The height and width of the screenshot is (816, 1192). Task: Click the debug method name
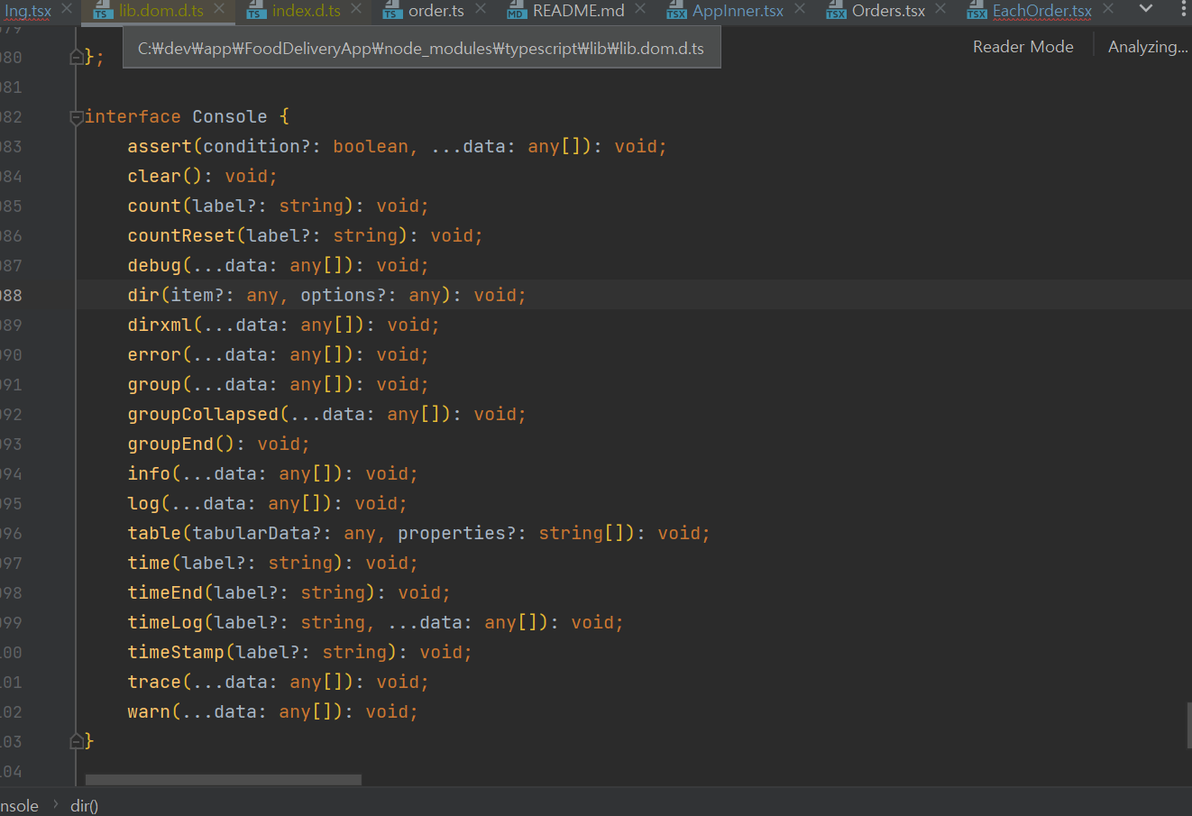click(x=154, y=266)
